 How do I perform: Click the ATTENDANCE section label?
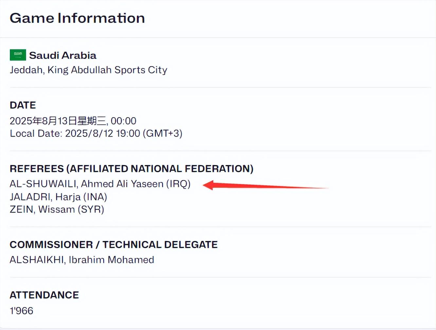[x=44, y=295]
